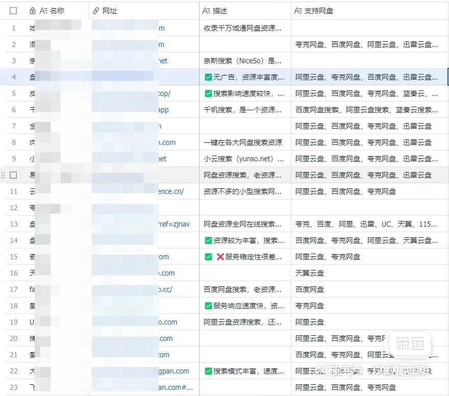The image size is (449, 396).
Task: Click the cell 服务响应速度快，资...
Action: (x=245, y=306)
